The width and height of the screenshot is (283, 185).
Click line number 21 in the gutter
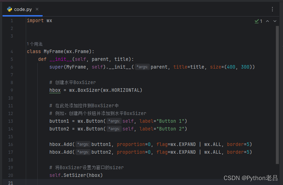[11, 183]
